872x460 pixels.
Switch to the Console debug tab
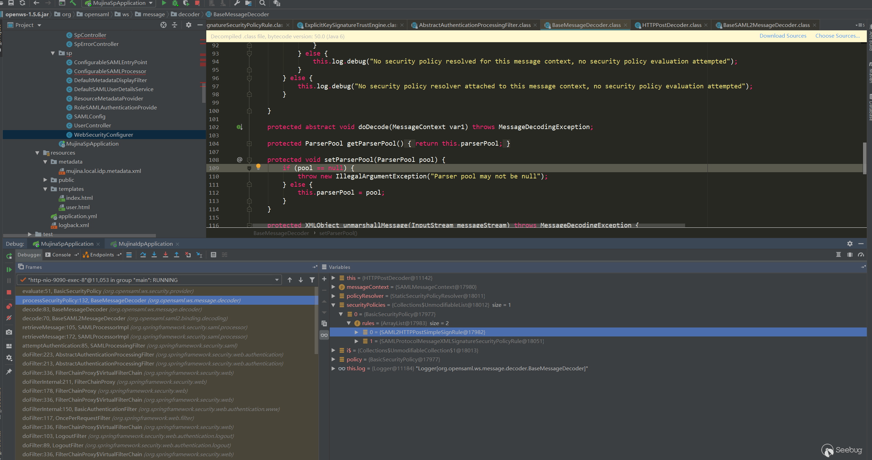(x=61, y=255)
